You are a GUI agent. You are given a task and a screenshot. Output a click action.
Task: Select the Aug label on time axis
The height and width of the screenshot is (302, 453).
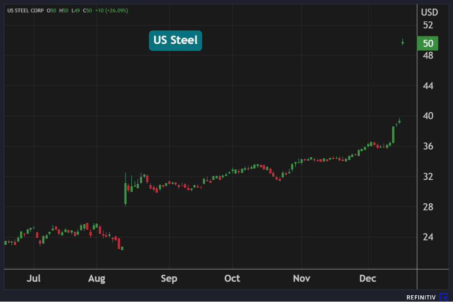97,279
